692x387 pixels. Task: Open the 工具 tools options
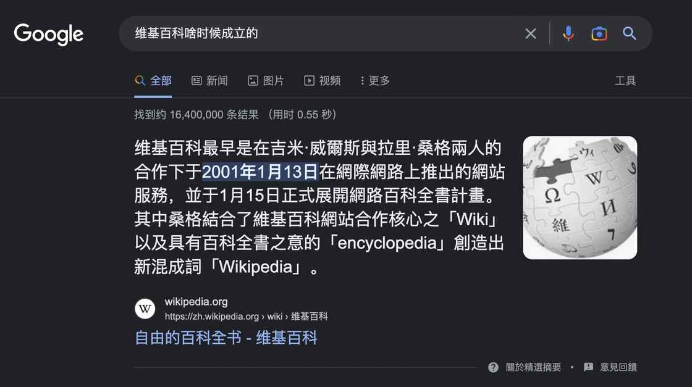coord(625,81)
